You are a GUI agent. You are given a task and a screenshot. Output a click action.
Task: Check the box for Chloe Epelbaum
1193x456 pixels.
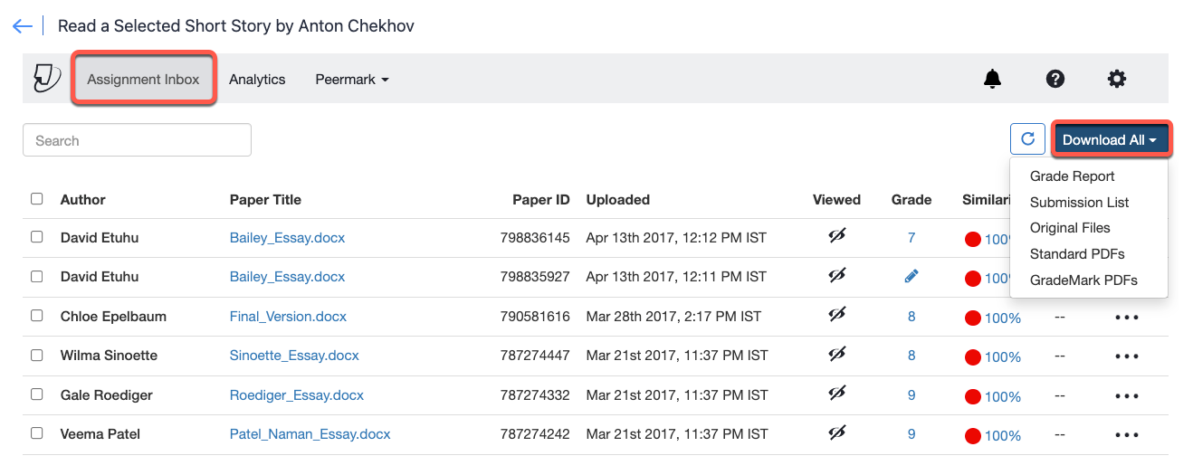coord(37,316)
